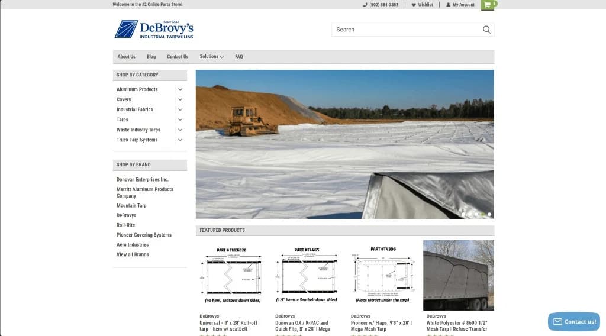Select Waste Industry Tarps category
Viewport: 606px width, 336px height.
[x=138, y=130]
